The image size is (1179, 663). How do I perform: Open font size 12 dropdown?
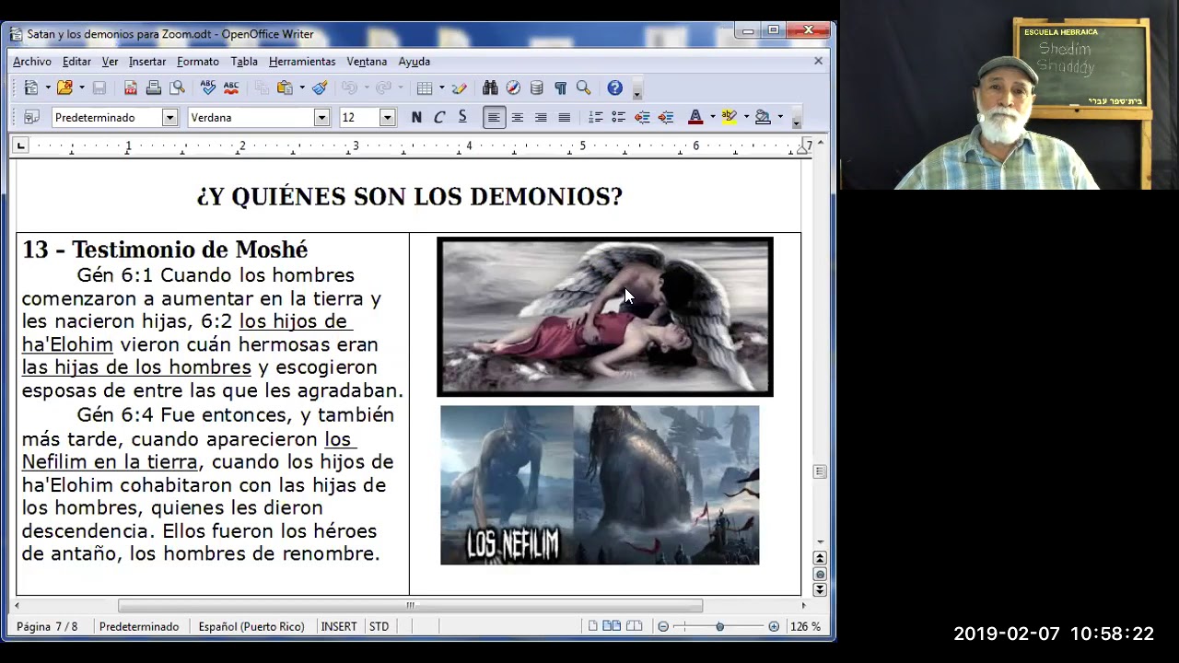(387, 117)
